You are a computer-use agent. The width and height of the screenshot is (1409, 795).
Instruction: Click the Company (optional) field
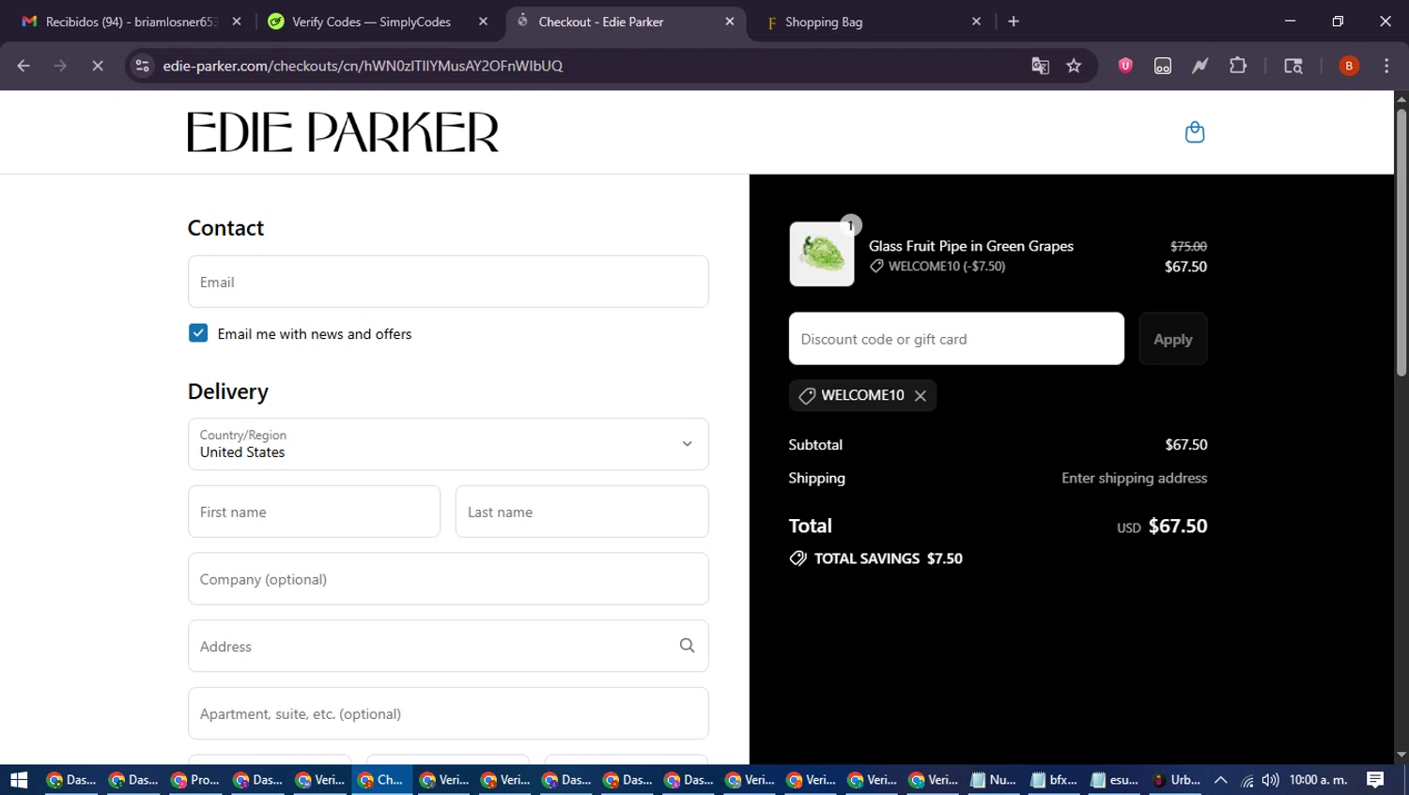(448, 579)
